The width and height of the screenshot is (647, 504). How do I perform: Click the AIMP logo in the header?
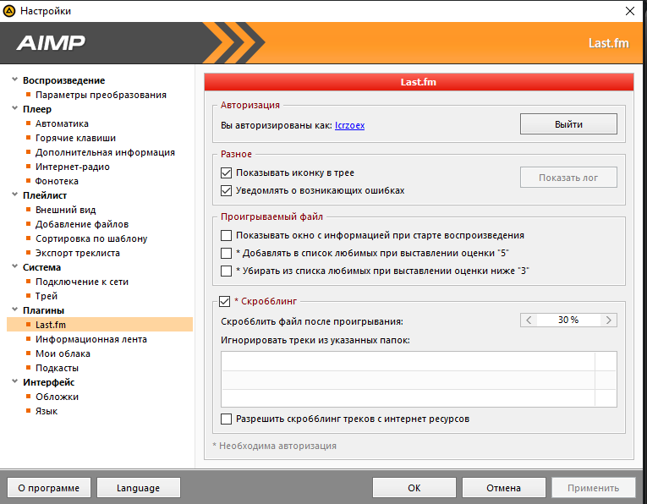click(x=50, y=43)
